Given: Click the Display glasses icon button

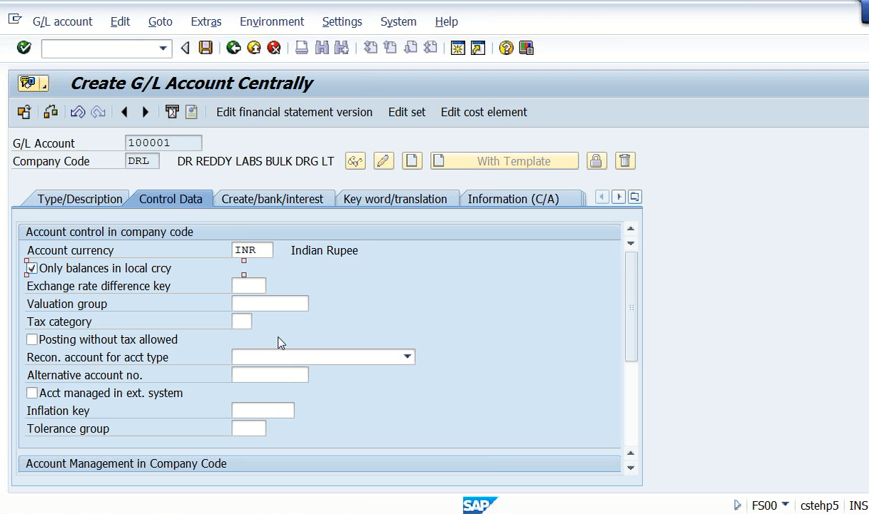Looking at the screenshot, I should [x=355, y=161].
